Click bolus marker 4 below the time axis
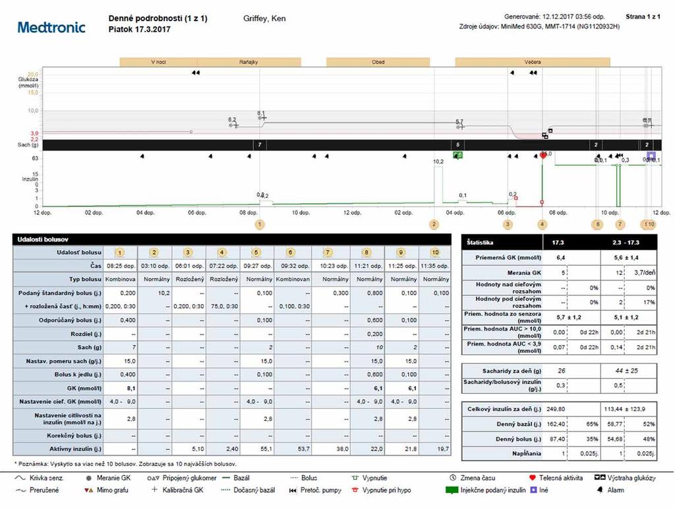The image size is (675, 508). coord(542,224)
